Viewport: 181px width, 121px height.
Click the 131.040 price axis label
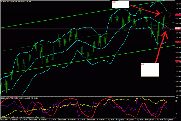coord(178,77)
